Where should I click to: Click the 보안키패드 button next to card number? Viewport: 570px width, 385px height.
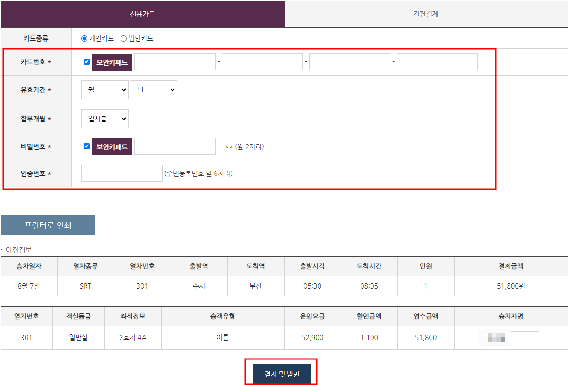click(x=112, y=61)
